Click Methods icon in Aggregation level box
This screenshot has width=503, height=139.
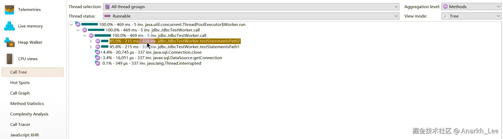tap(445, 7)
